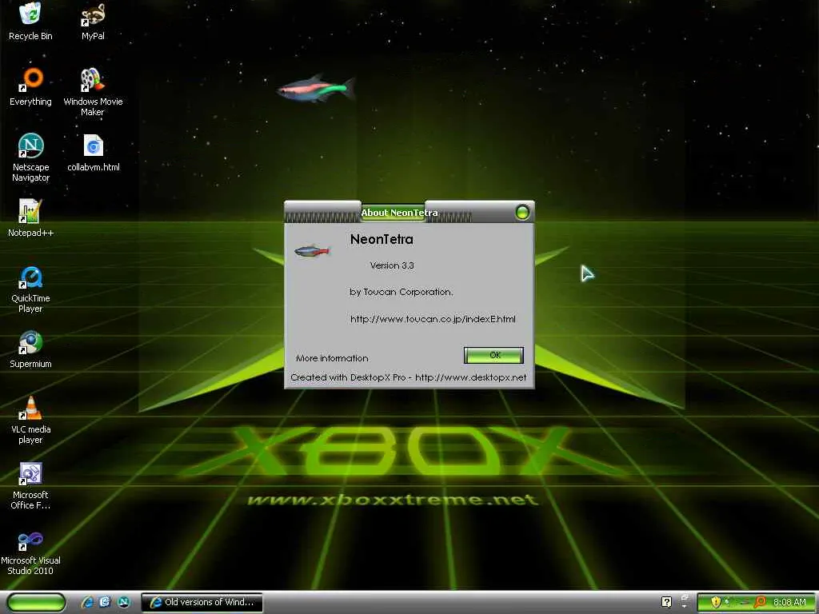
Task: Open the Recycle Bin desktop icon
Action: [x=30, y=21]
